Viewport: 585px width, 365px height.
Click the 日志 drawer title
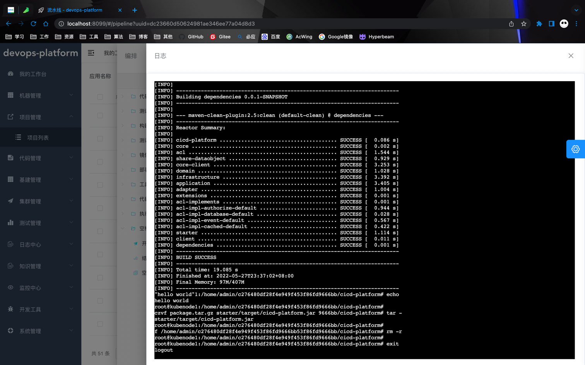160,56
